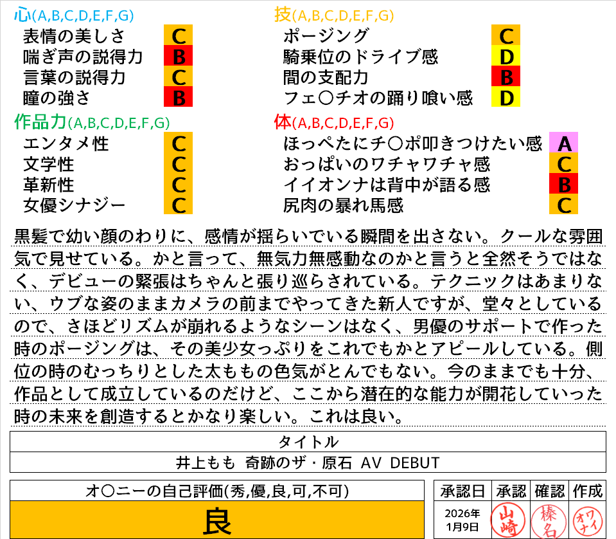Click the red B grade beside 瞳の強さ
This screenshot has height=539, width=616.
click(x=179, y=98)
